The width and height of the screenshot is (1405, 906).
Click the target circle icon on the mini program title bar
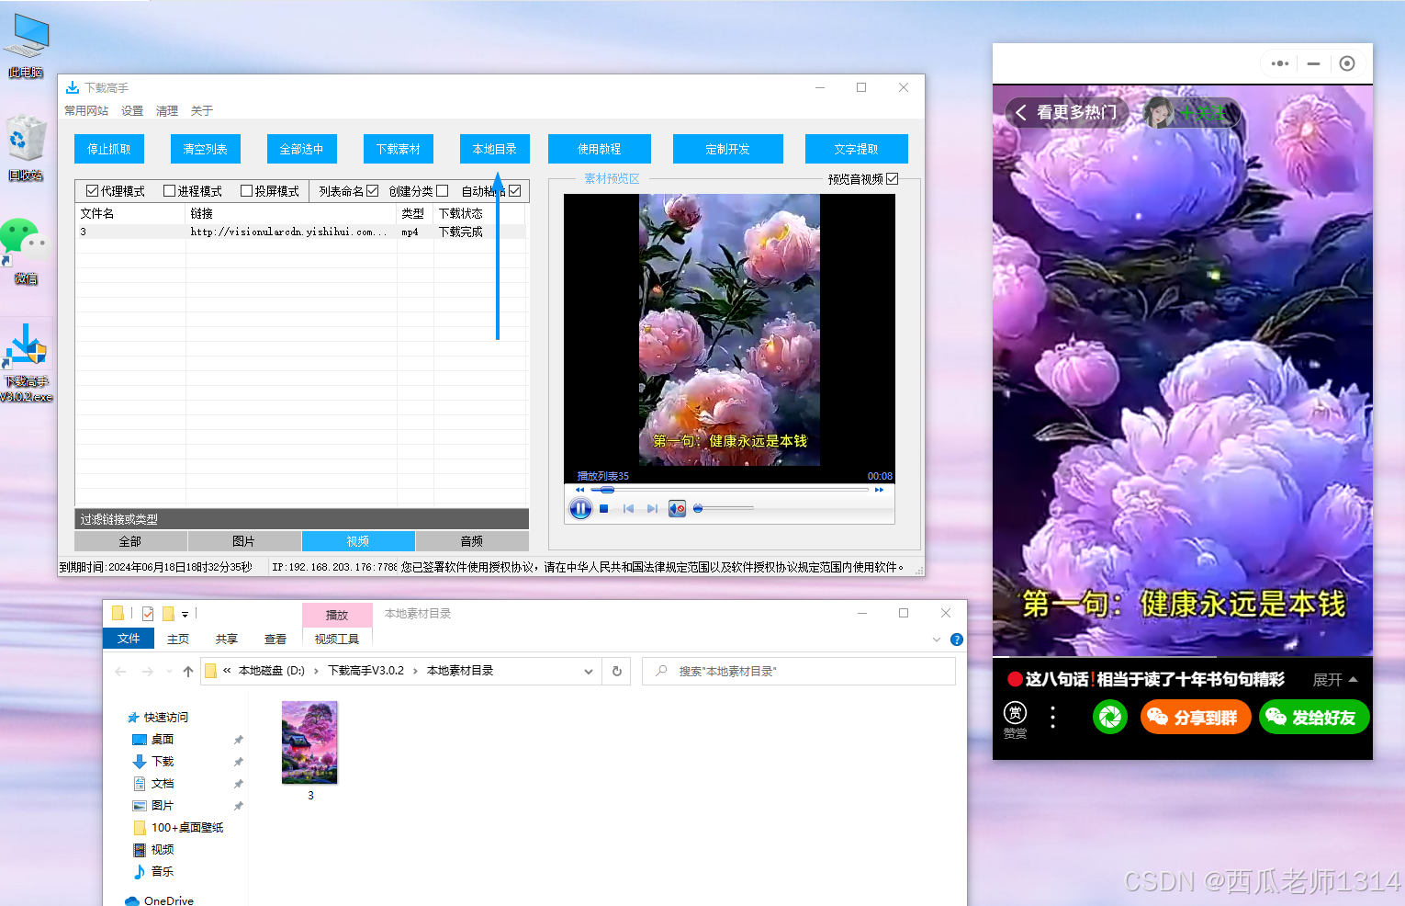1347,63
